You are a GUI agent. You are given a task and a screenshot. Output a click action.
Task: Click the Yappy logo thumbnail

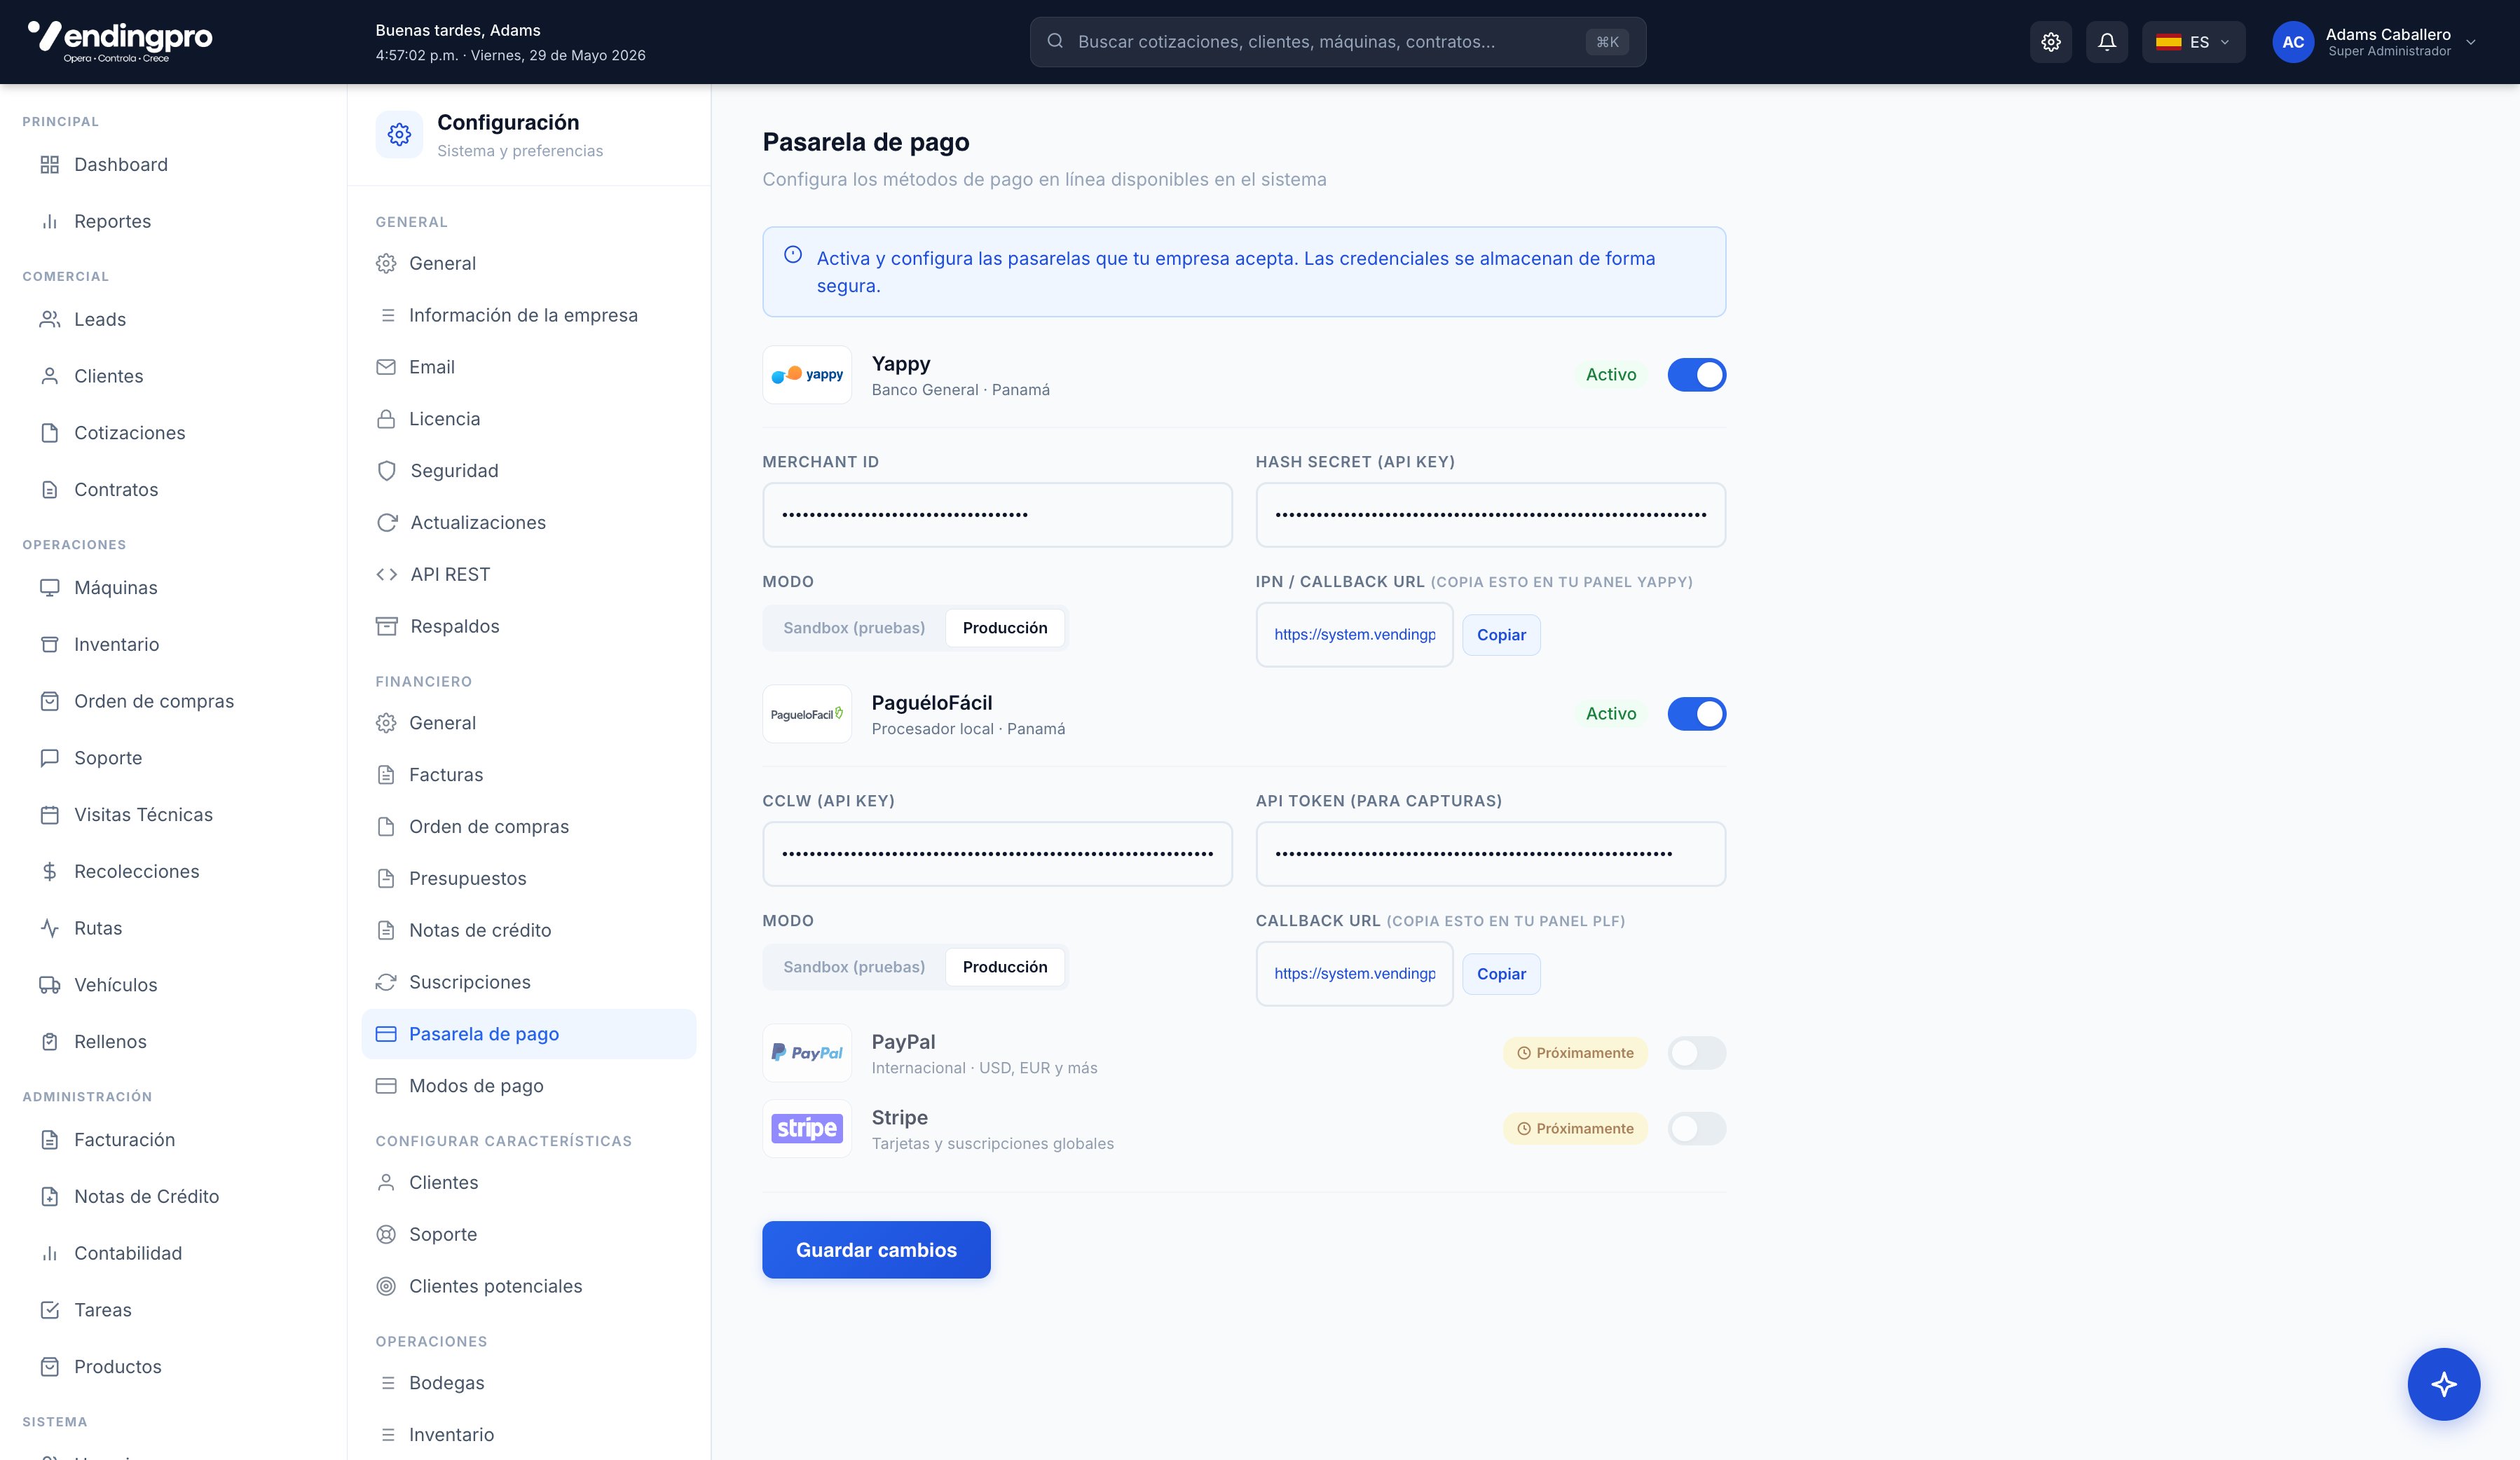pos(807,375)
